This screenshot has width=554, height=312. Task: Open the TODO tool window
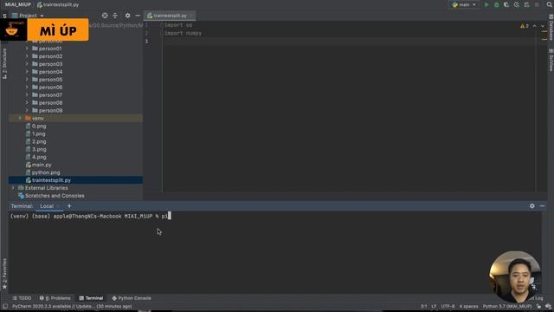[22, 298]
